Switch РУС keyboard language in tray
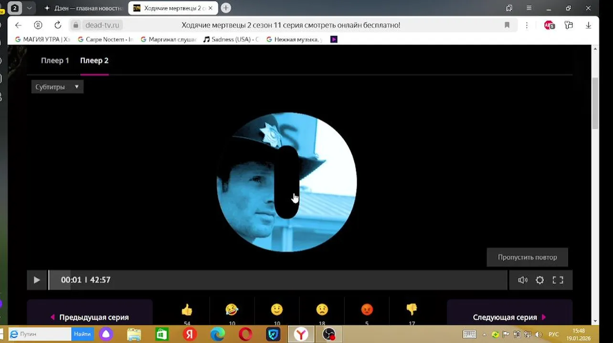Image resolution: width=613 pixels, height=343 pixels. pyautogui.click(x=554, y=334)
